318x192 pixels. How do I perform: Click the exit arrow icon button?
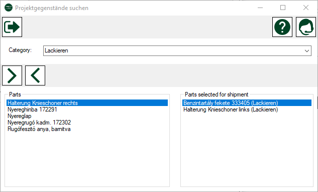click(x=12, y=27)
